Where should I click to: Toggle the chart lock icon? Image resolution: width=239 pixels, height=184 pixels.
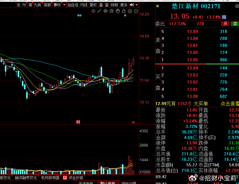[x=124, y=11]
